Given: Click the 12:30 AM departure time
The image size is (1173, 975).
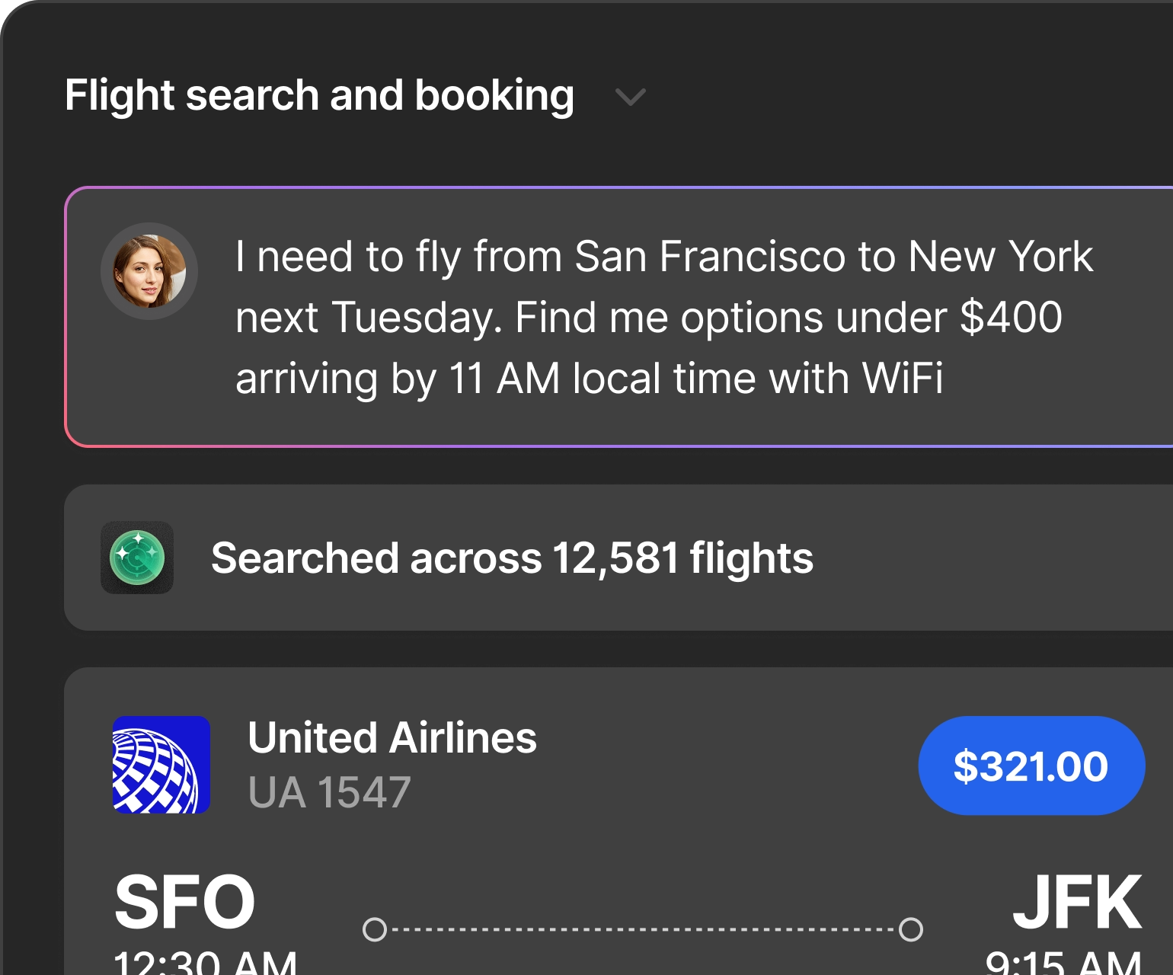Looking at the screenshot, I should 205,963.
